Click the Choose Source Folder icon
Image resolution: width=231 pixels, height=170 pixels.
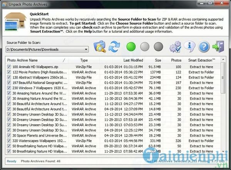tap(100, 47)
